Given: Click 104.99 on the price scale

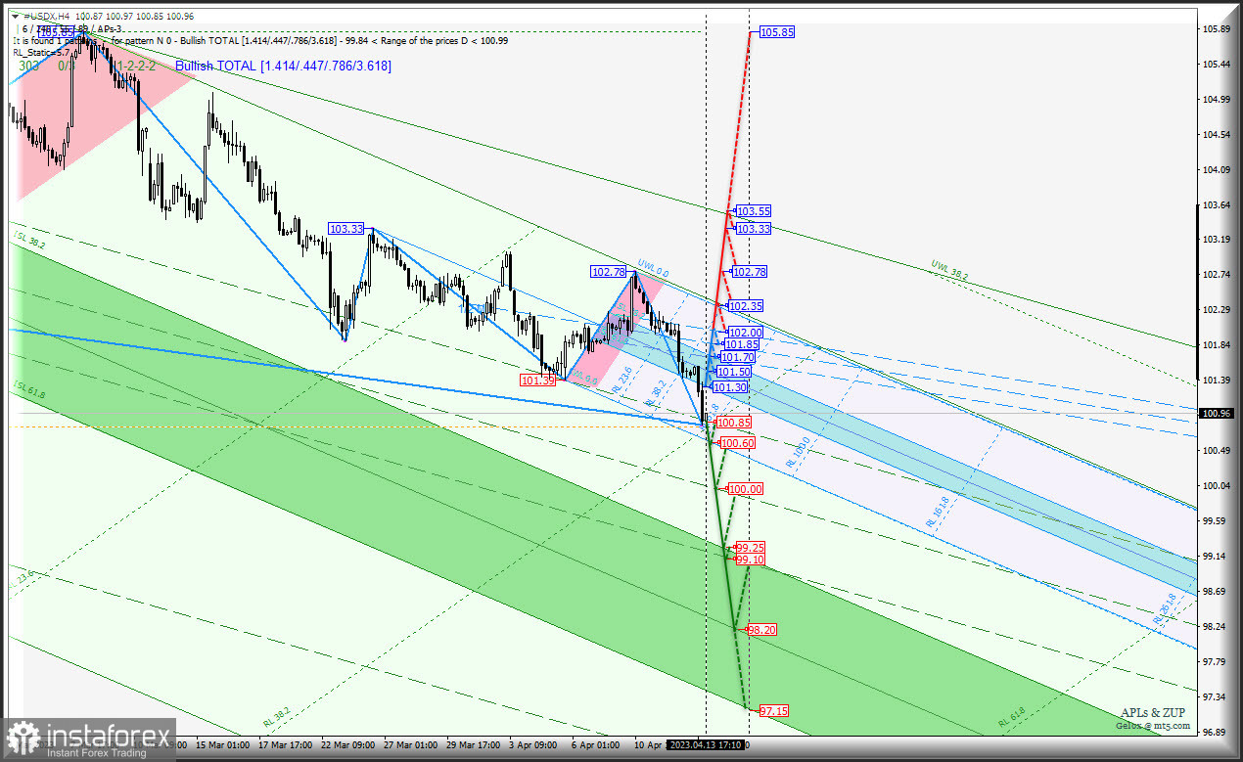Looking at the screenshot, I should tap(1217, 100).
